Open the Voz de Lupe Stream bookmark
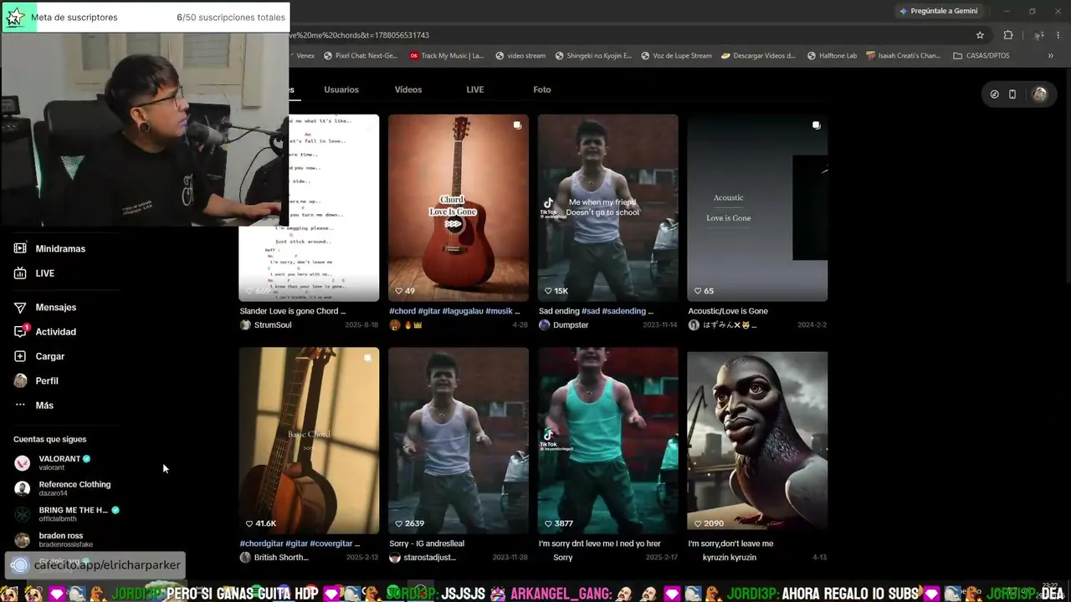 pyautogui.click(x=677, y=56)
